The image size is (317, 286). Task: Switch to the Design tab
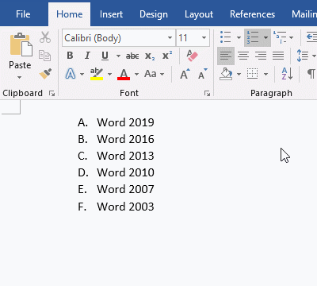click(154, 14)
